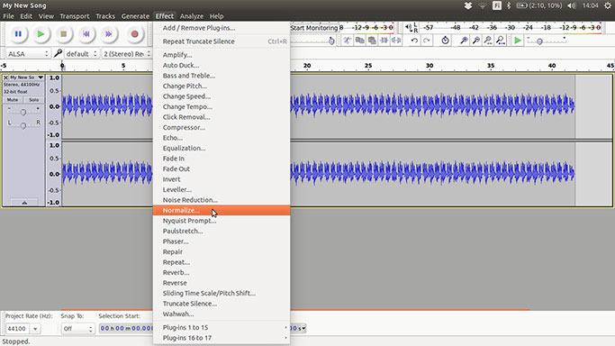This screenshot has height=346, width=615.
Task: Click the Fit Selection zoom icon
Action: 488,41
